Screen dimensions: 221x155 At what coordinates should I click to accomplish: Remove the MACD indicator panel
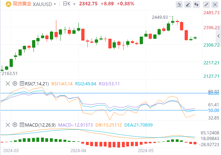(x=8, y=125)
